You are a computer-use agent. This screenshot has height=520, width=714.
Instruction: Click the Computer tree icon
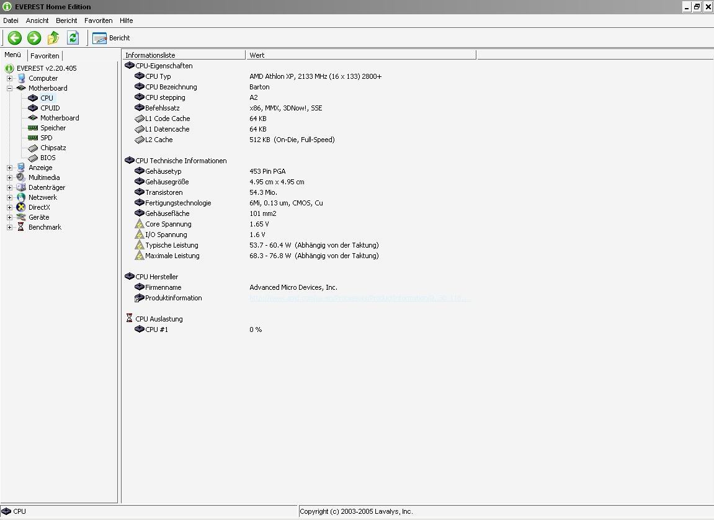click(21, 78)
